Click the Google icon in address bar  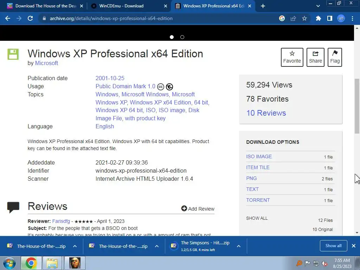tap(282, 18)
